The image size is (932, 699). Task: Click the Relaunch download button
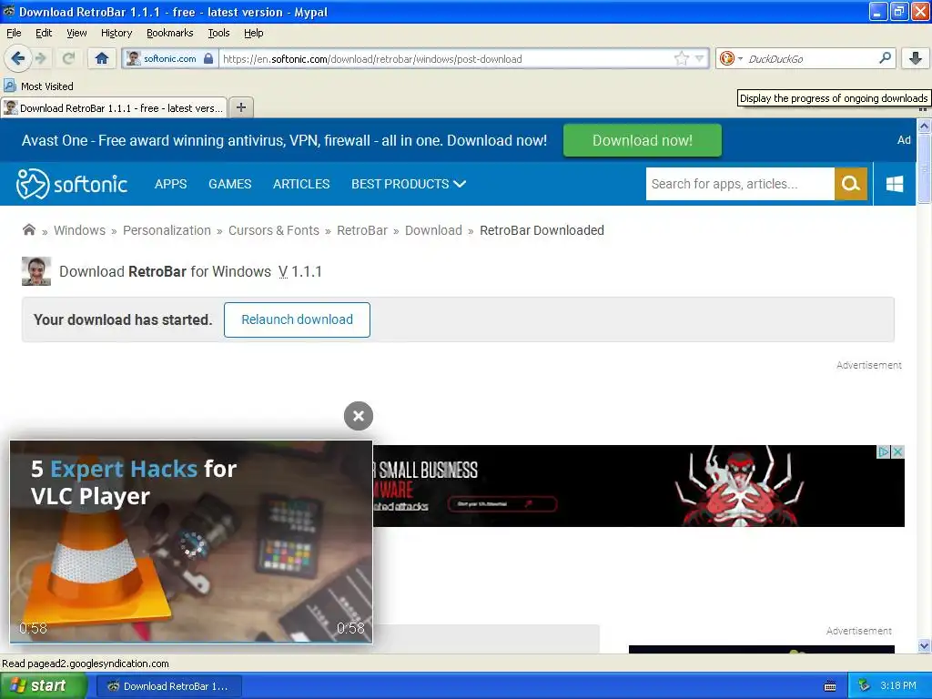297,319
